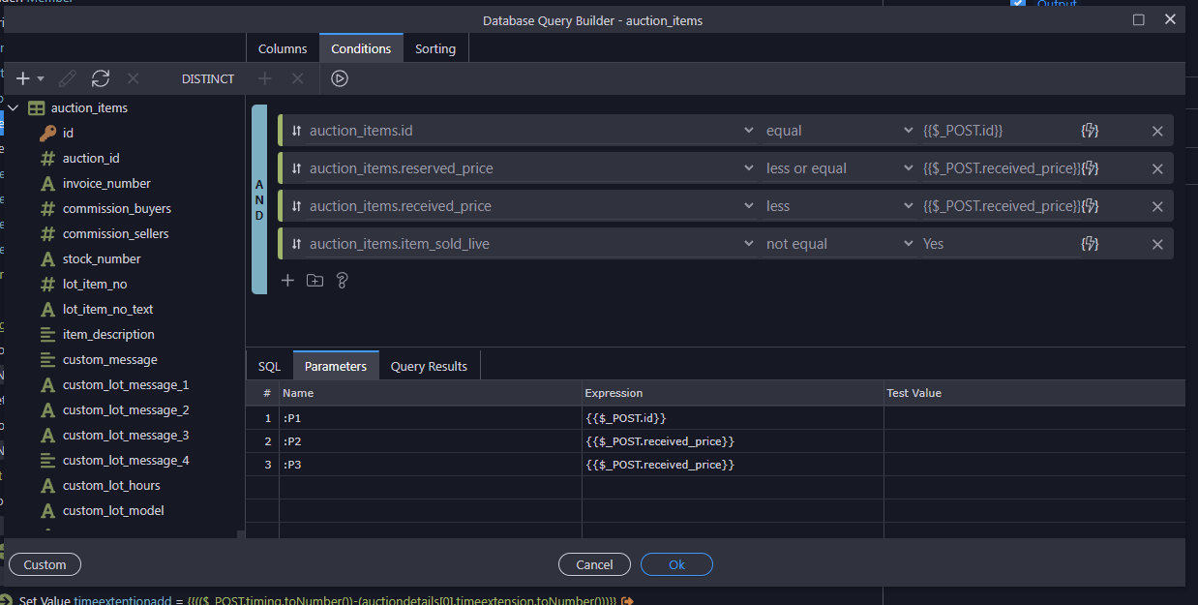
Task: Click the Custom button
Action: click(x=45, y=564)
